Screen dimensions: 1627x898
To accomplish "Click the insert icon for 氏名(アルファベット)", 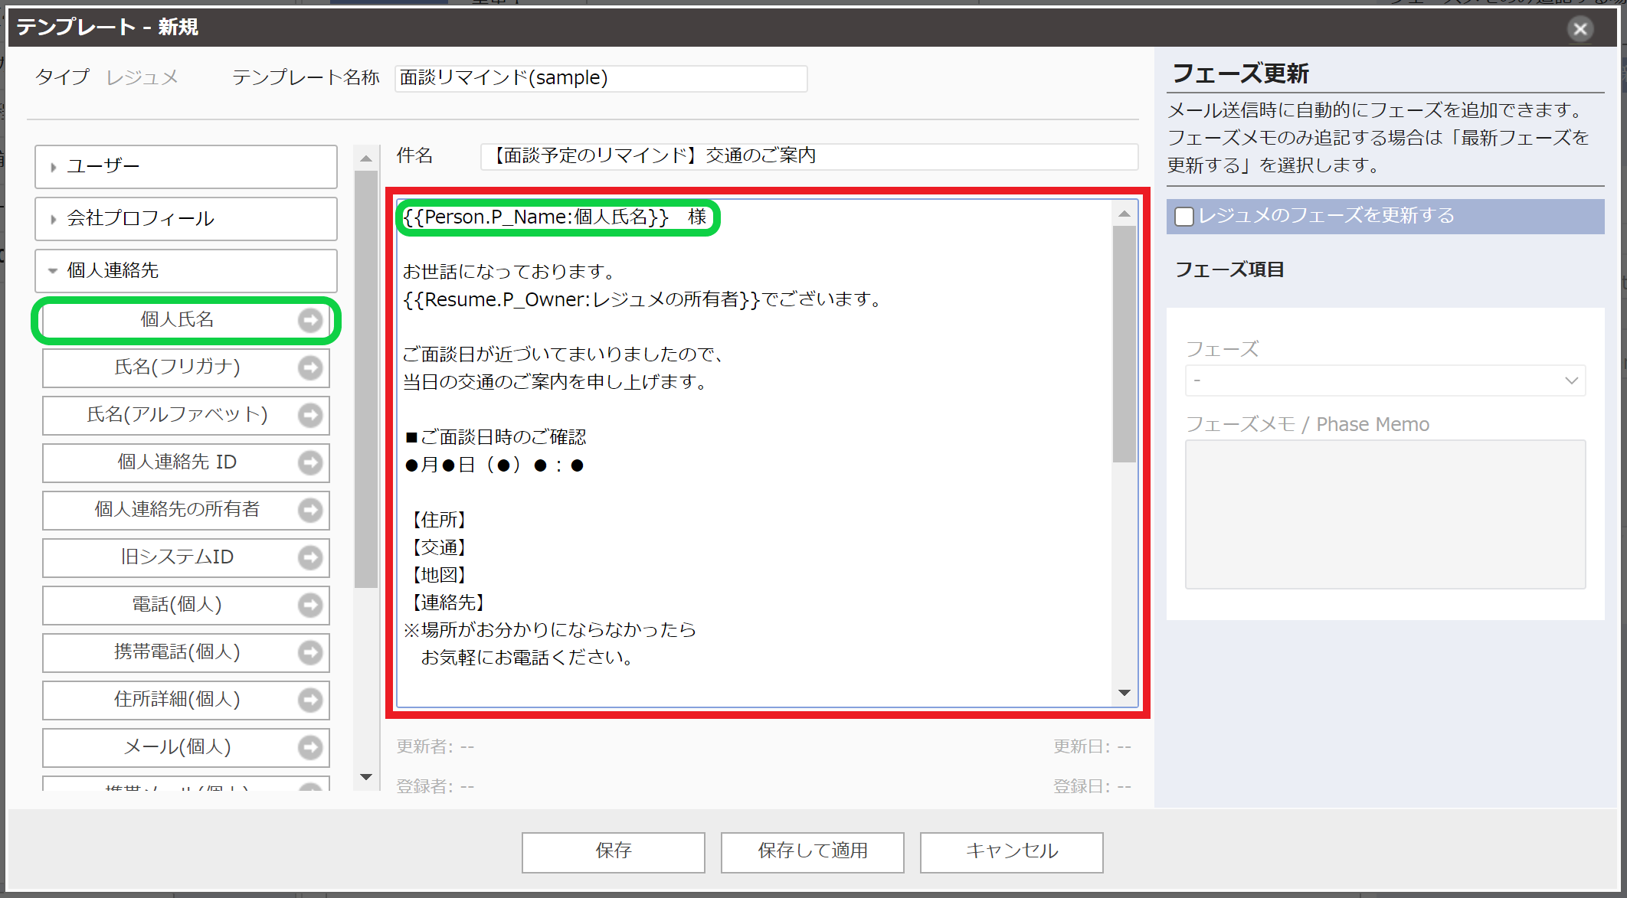I will (x=310, y=415).
